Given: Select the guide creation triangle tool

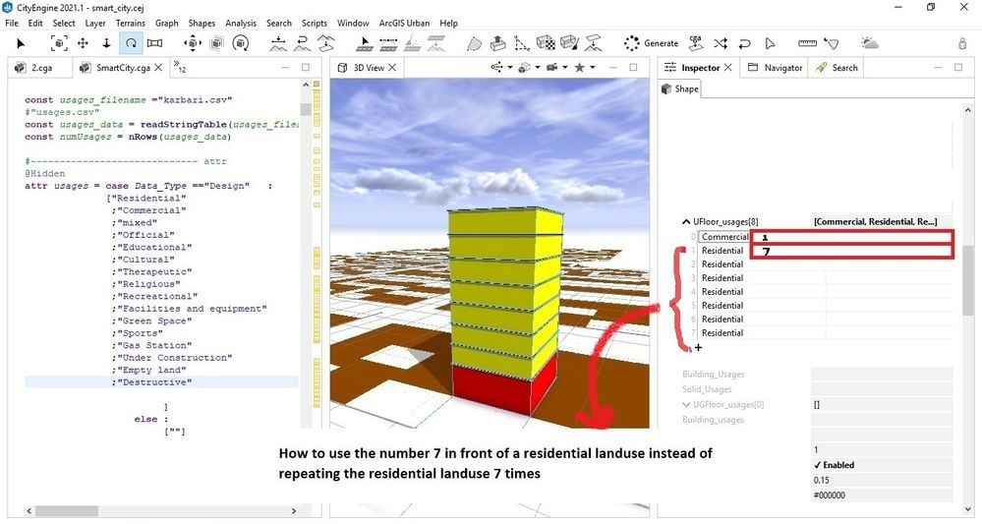Looking at the screenshot, I should pyautogui.click(x=522, y=43).
